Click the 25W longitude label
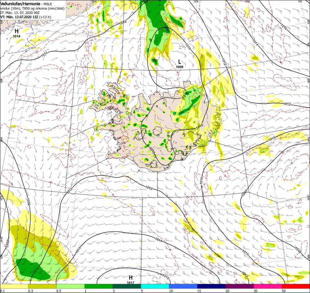 tap(94, 2)
